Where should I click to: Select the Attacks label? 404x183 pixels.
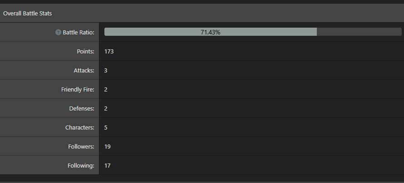coord(84,71)
